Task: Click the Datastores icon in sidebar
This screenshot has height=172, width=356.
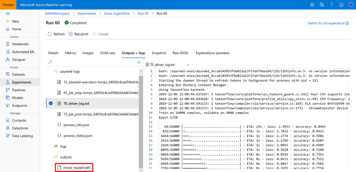Action: tap(8, 128)
